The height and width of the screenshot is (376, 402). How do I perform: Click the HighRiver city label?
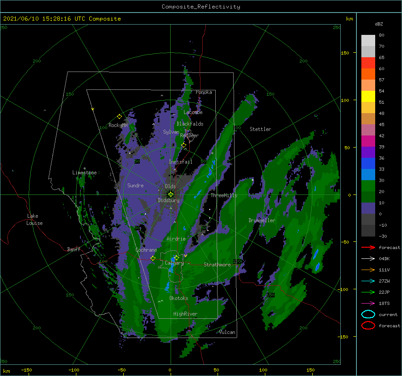(x=185, y=314)
